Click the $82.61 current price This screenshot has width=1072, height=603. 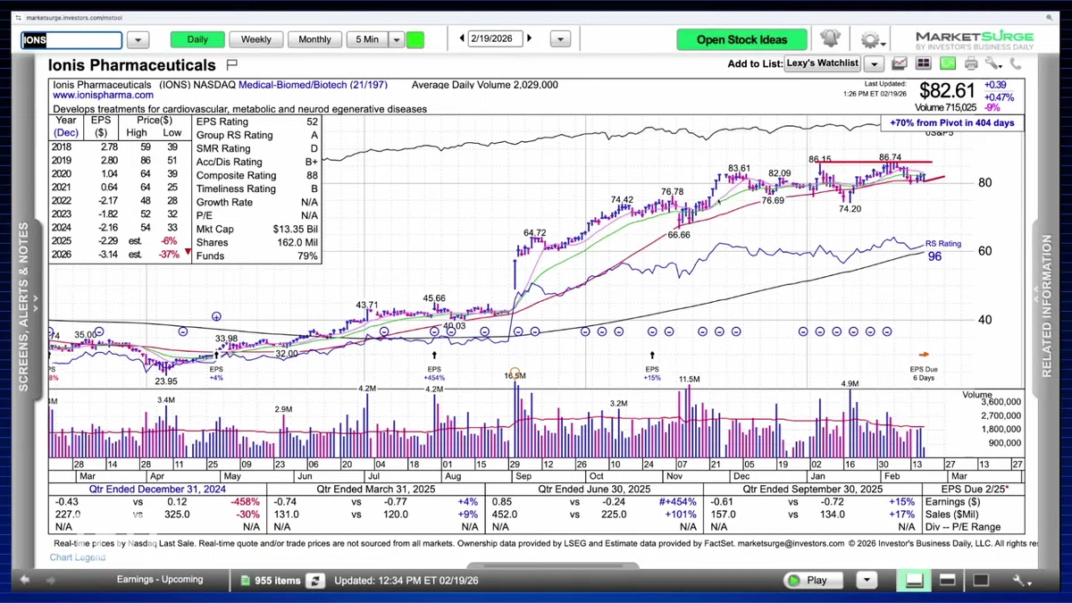click(947, 90)
